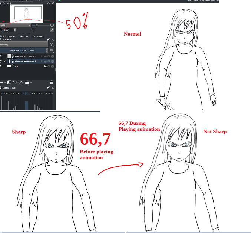Open layer properties dropdown arrow

[31, 82]
